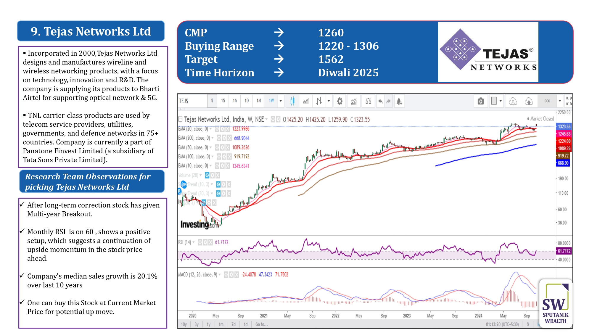Click the layout rectangle icon
Viewport: 592px width, 333px height.
pos(494,101)
